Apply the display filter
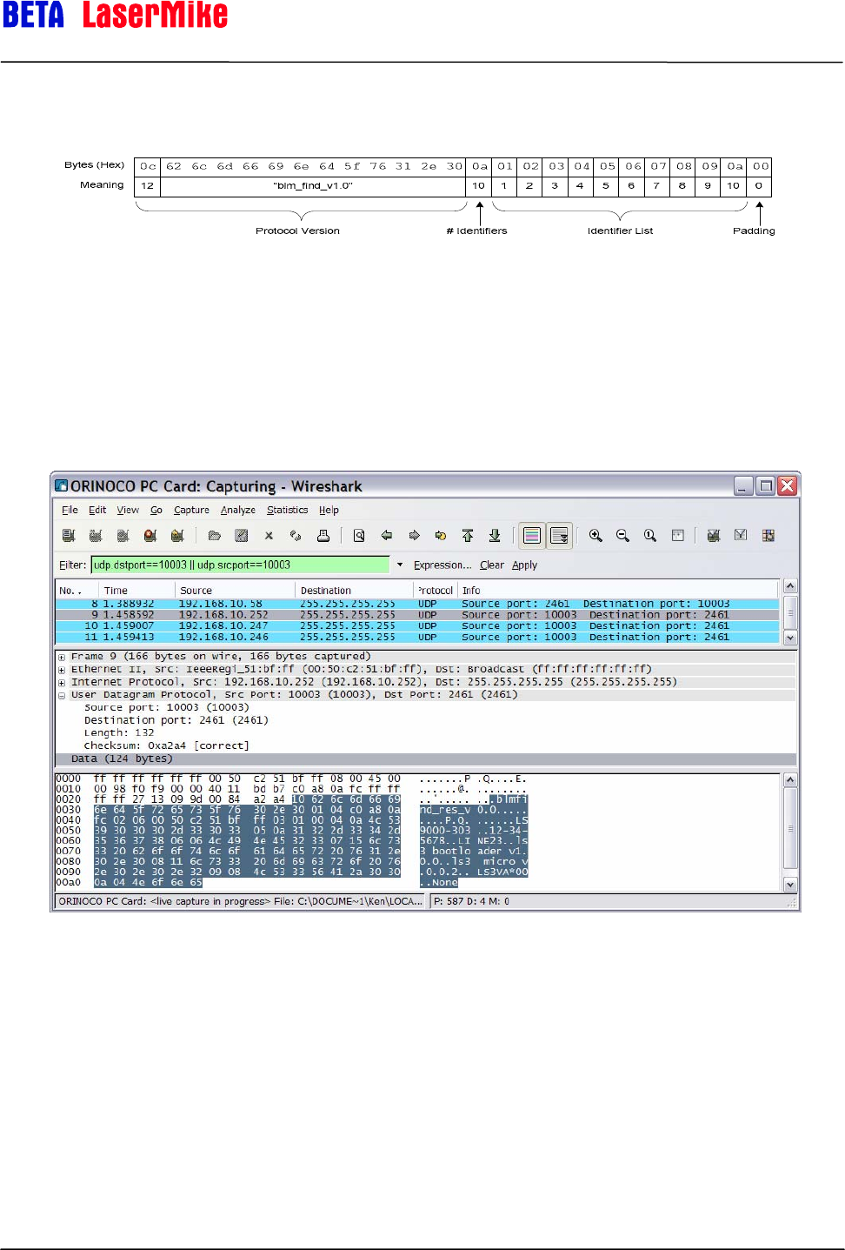Image resolution: width=845 pixels, height=1250 pixels. click(524, 565)
